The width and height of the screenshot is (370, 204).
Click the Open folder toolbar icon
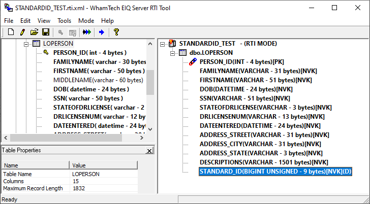[x=34, y=32]
